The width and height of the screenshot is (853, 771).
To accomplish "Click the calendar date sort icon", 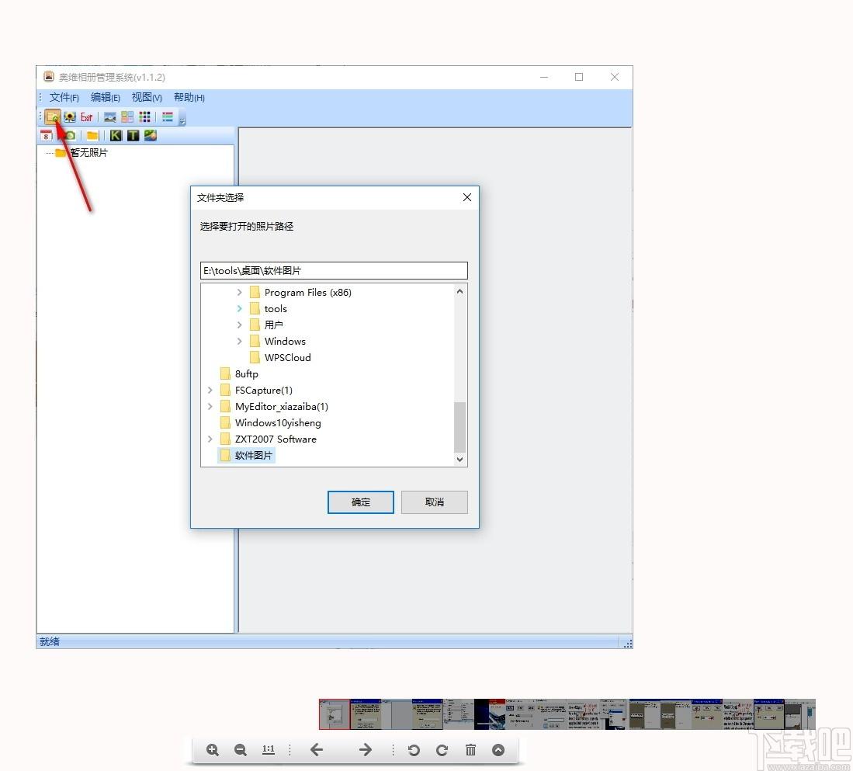I will [46, 136].
